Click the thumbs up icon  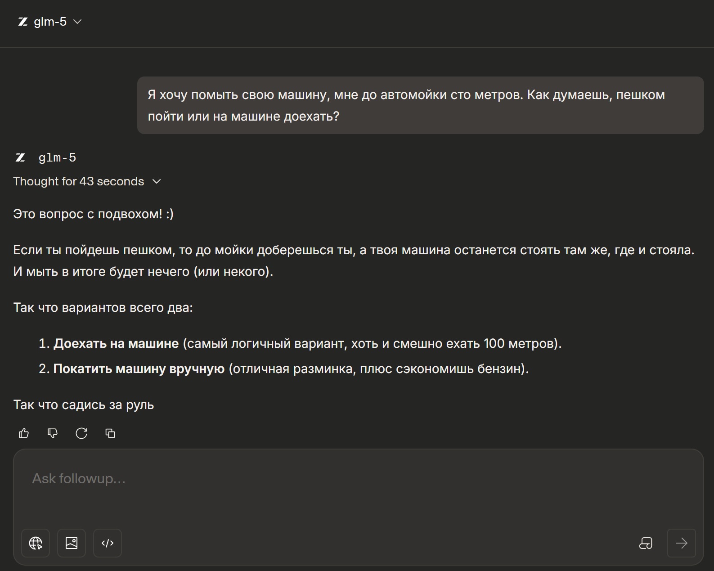pos(24,433)
